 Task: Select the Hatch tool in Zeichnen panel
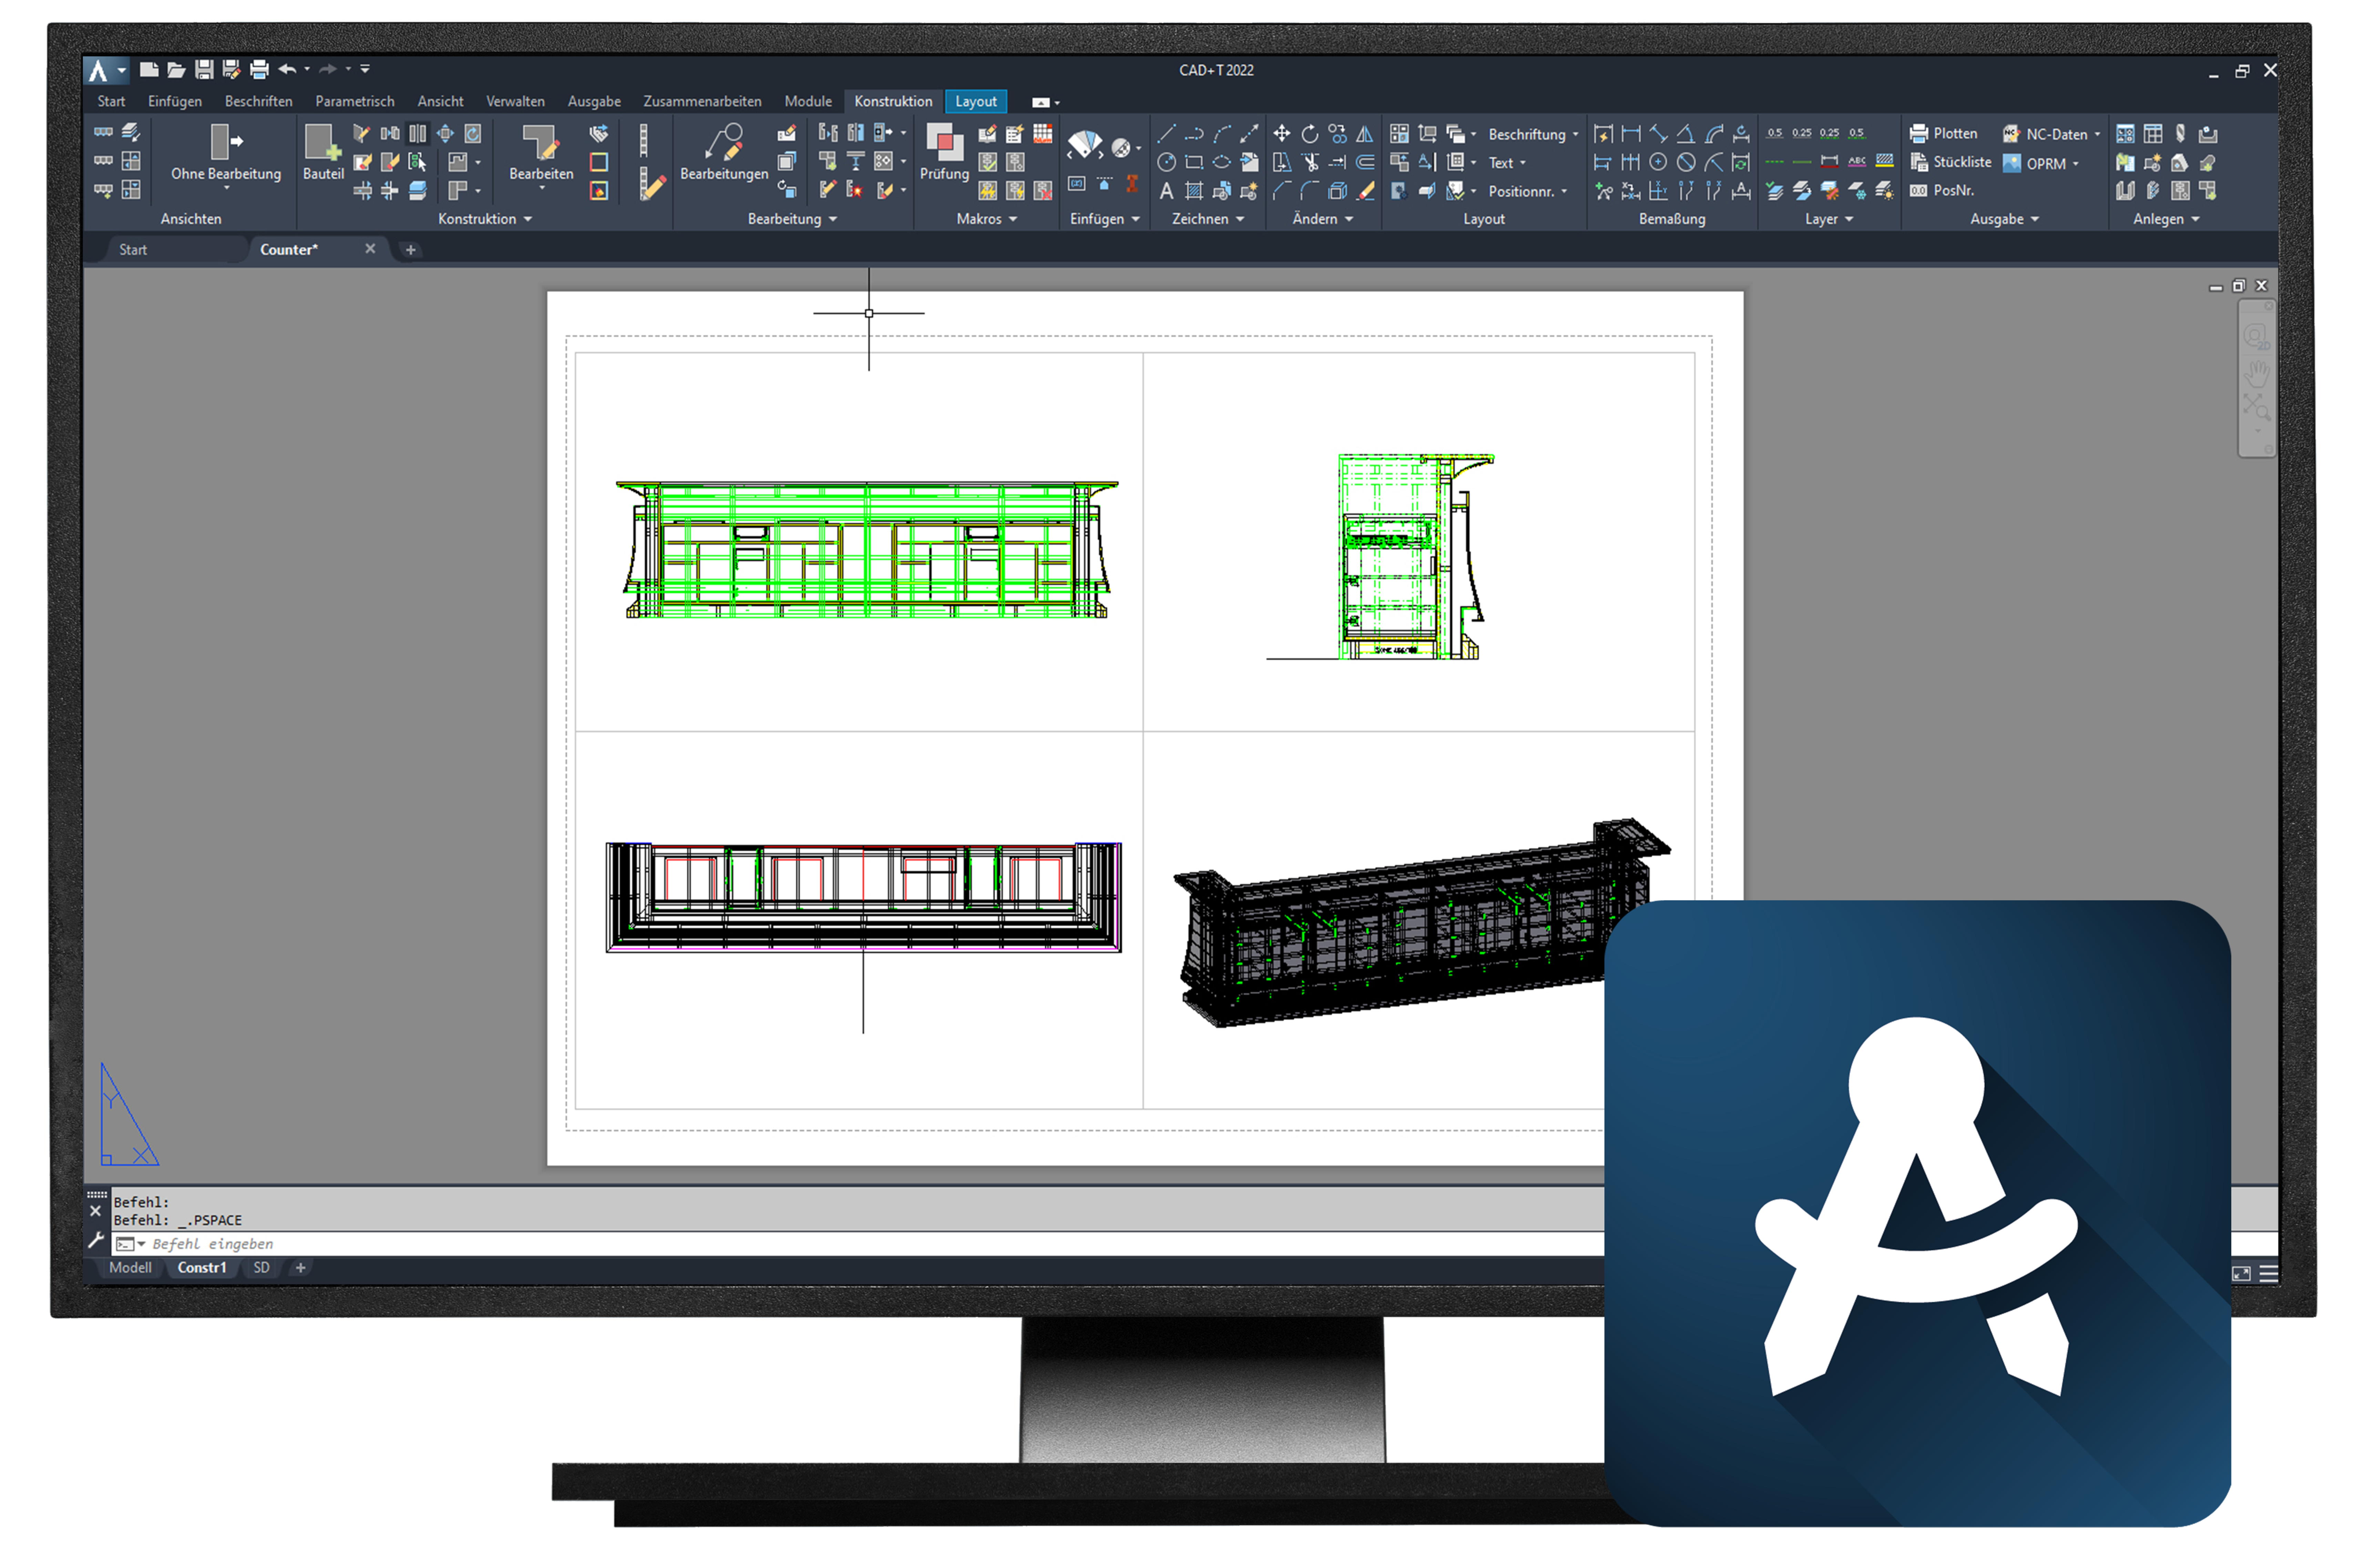click(x=1194, y=191)
